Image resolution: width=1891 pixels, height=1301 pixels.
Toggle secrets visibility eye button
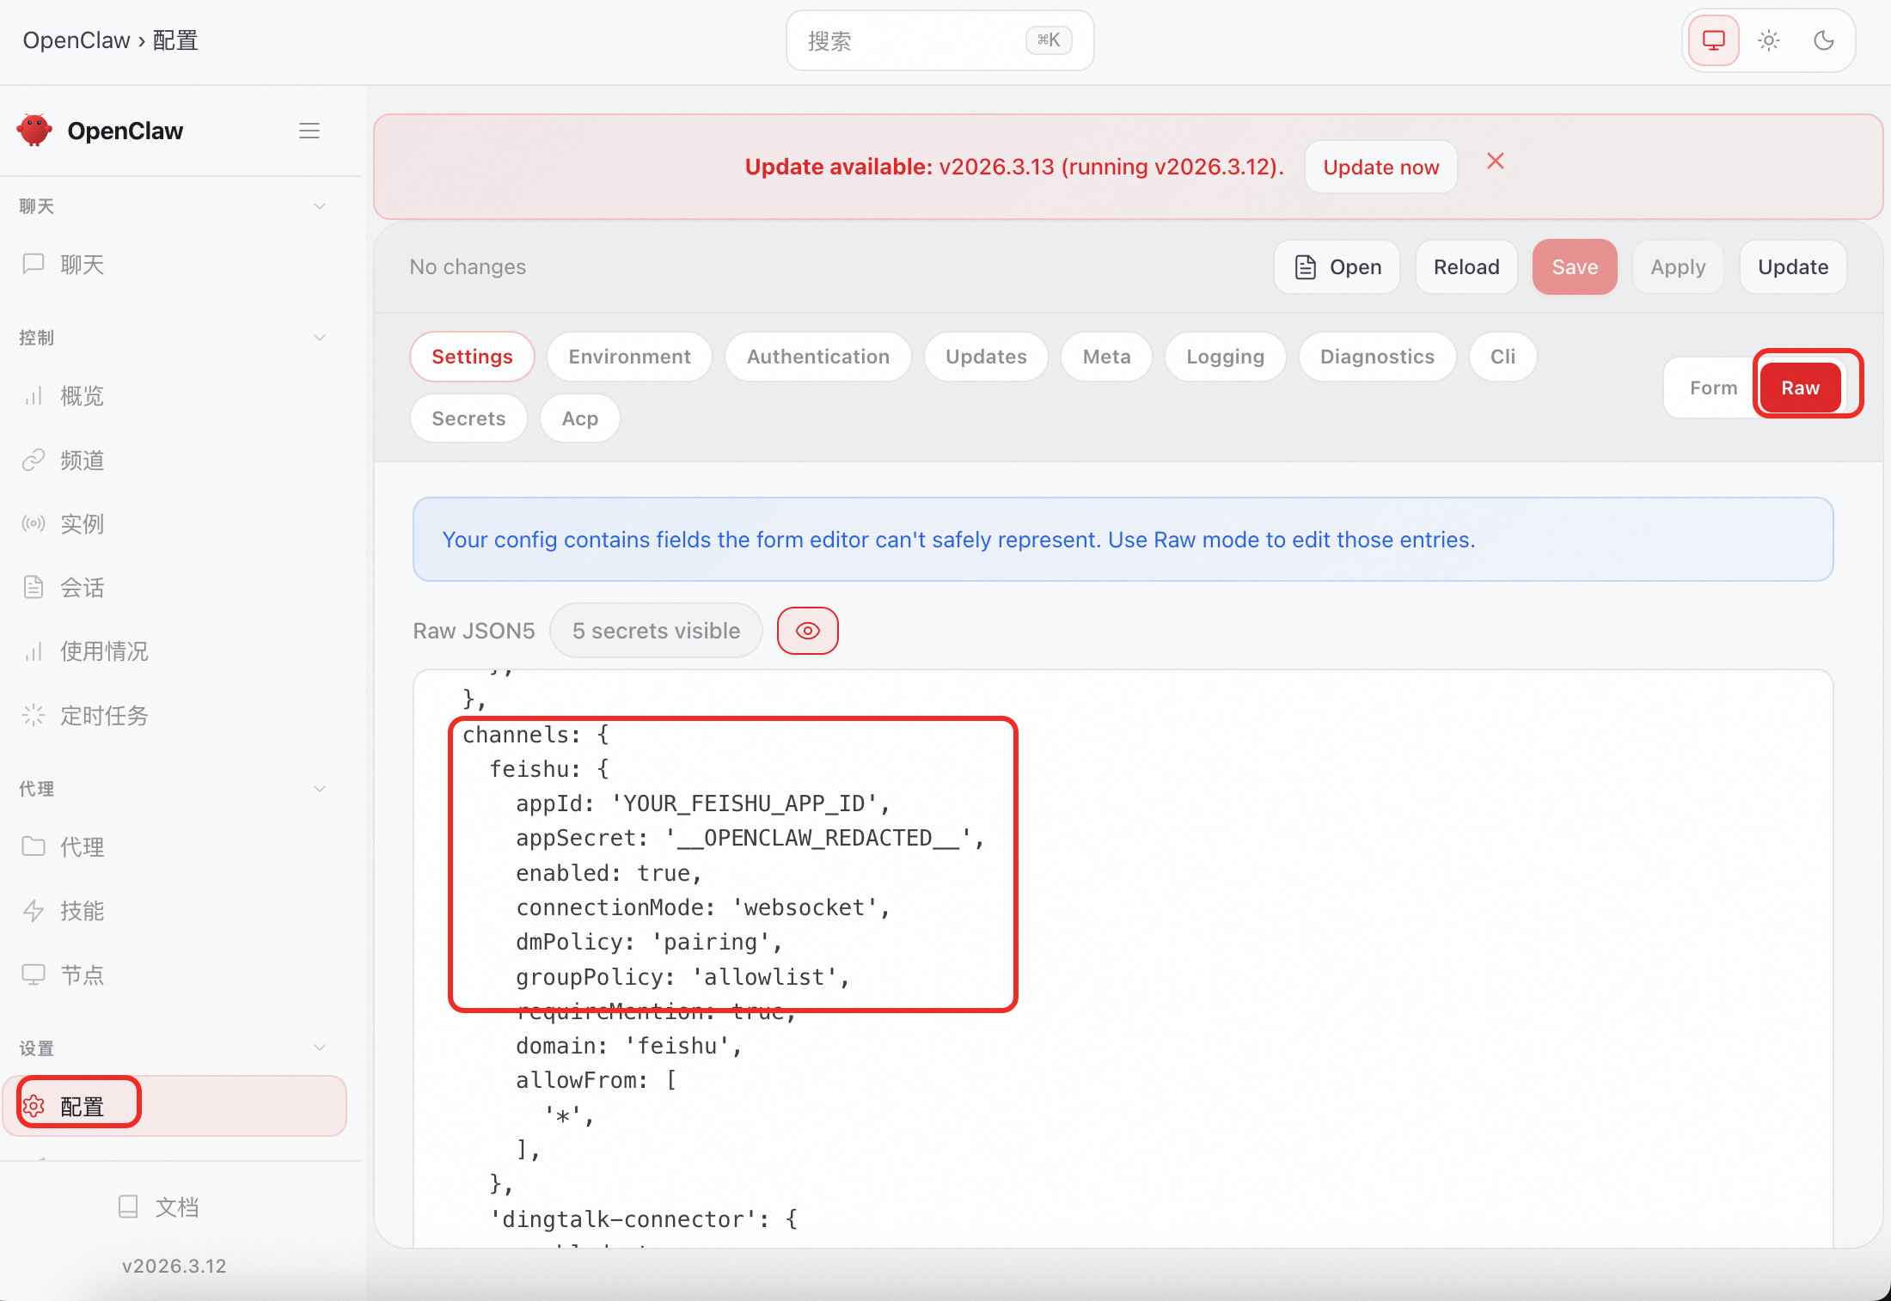point(808,631)
